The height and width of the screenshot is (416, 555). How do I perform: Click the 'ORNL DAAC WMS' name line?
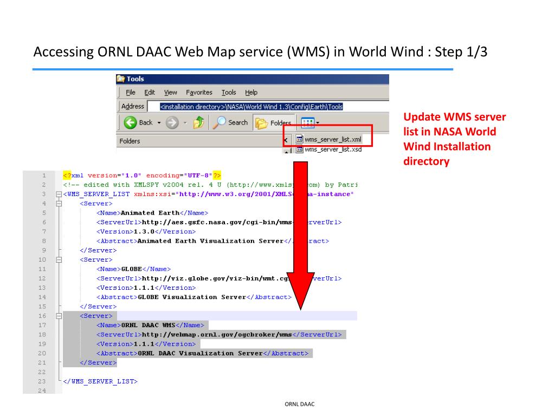click(150, 325)
